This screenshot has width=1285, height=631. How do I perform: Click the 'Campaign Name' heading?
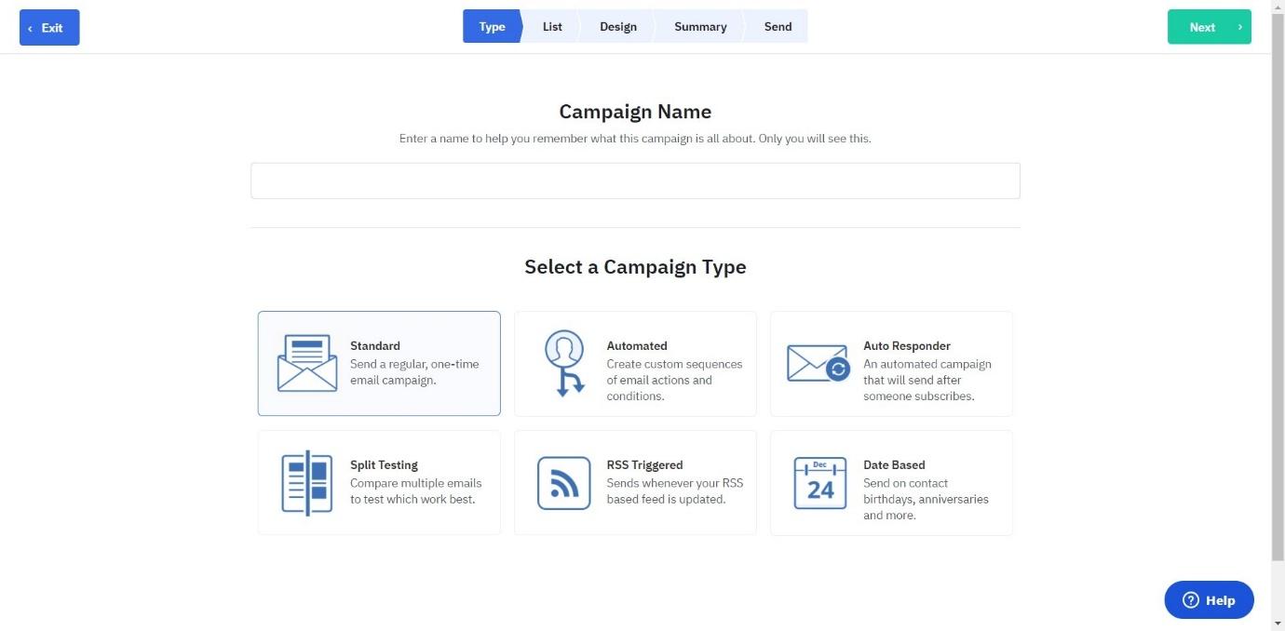635,112
